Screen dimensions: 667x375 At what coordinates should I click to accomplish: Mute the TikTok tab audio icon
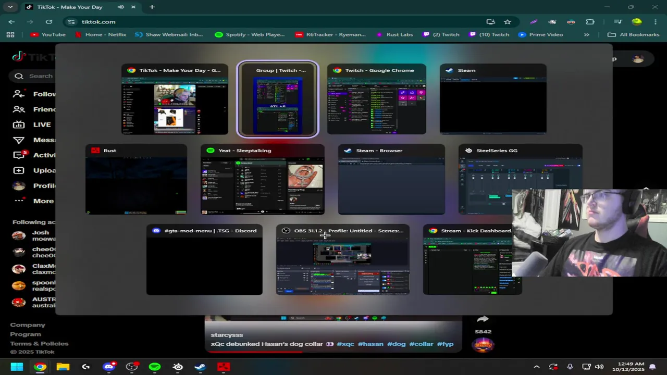[x=121, y=7]
